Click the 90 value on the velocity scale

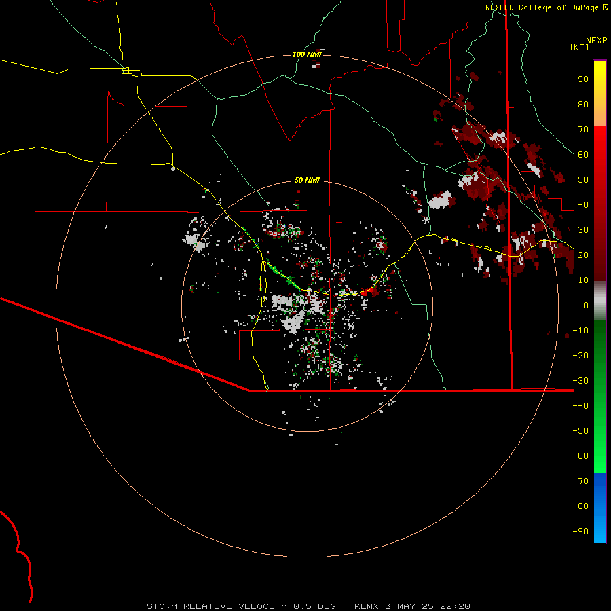coord(583,79)
